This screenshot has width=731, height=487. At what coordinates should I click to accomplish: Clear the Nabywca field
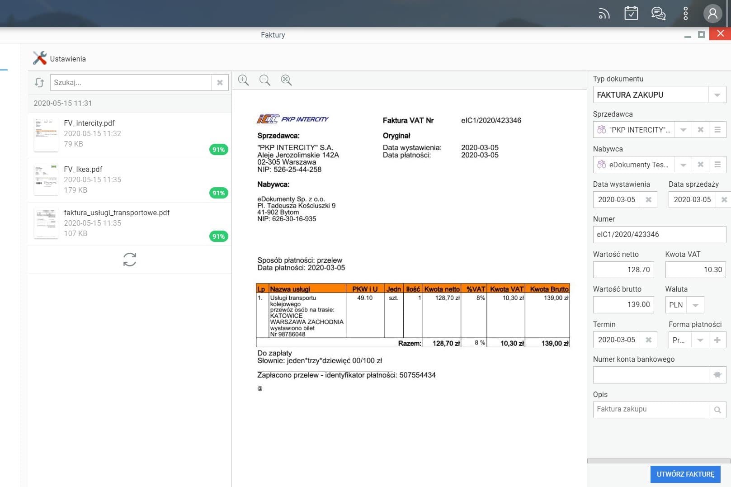700,165
